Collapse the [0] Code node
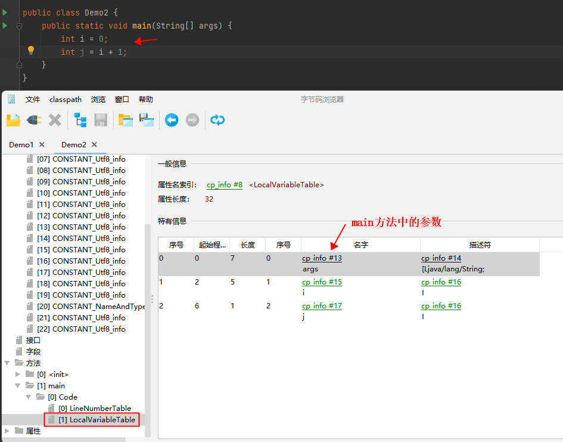This screenshot has width=563, height=442. point(29,397)
